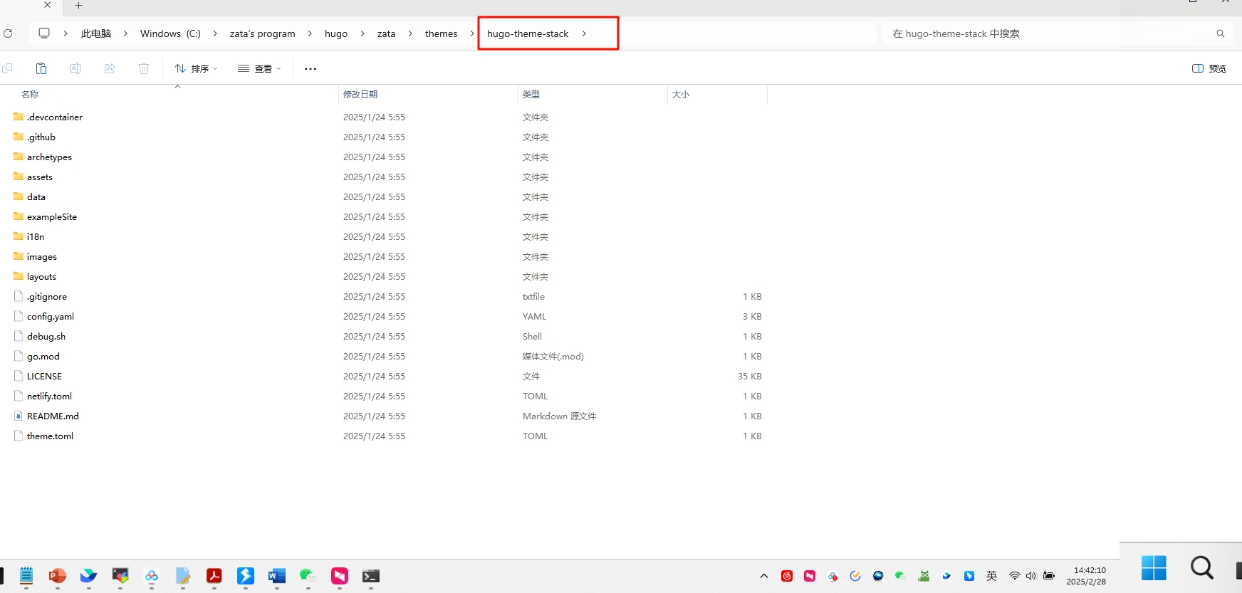Image resolution: width=1242 pixels, height=593 pixels.
Task: Open PowerPoint from the taskbar
Action: [57, 576]
